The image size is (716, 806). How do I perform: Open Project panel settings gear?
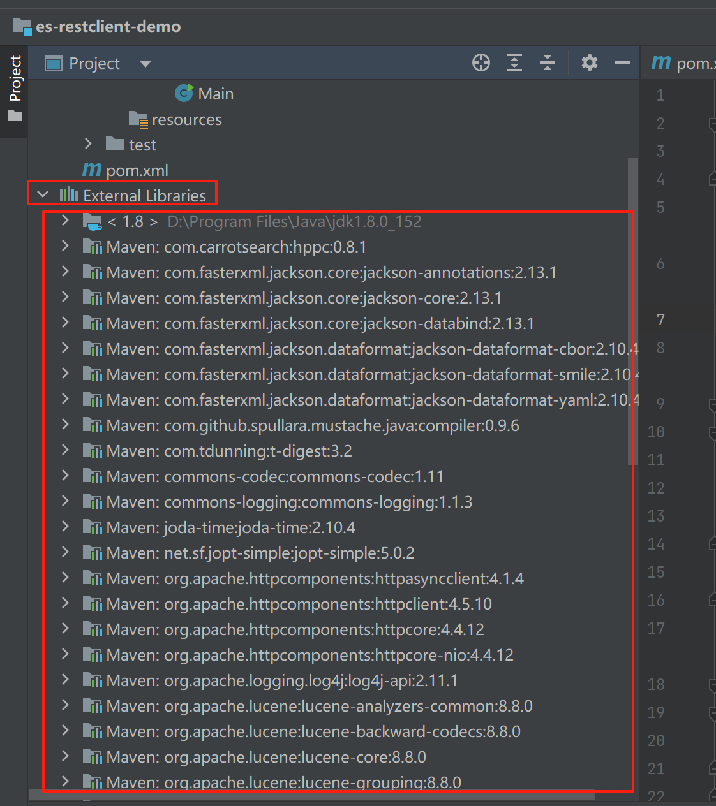click(590, 62)
